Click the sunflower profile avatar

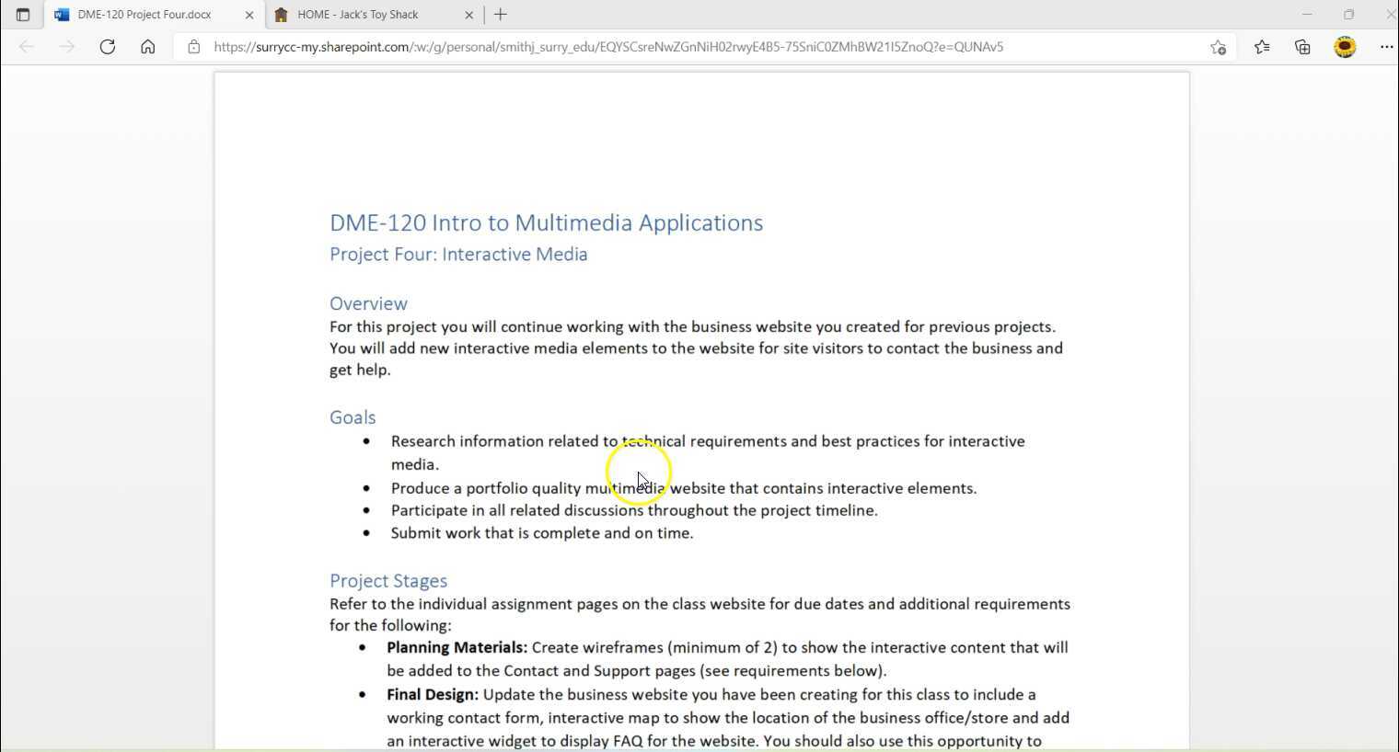point(1344,46)
